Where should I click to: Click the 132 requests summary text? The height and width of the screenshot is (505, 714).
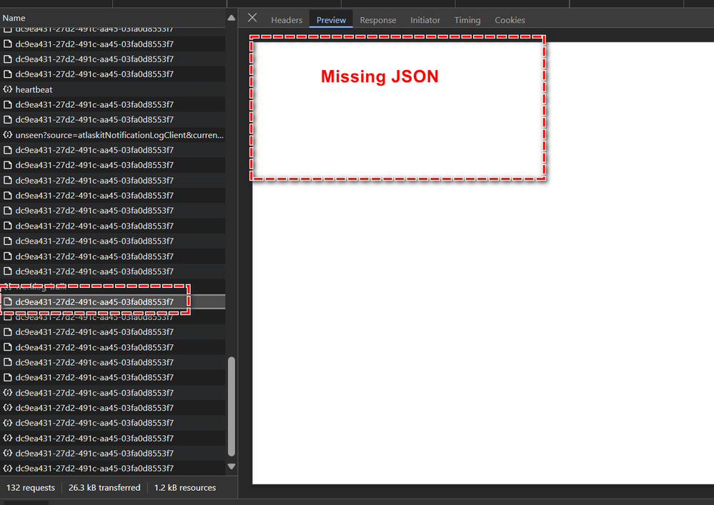(31, 487)
